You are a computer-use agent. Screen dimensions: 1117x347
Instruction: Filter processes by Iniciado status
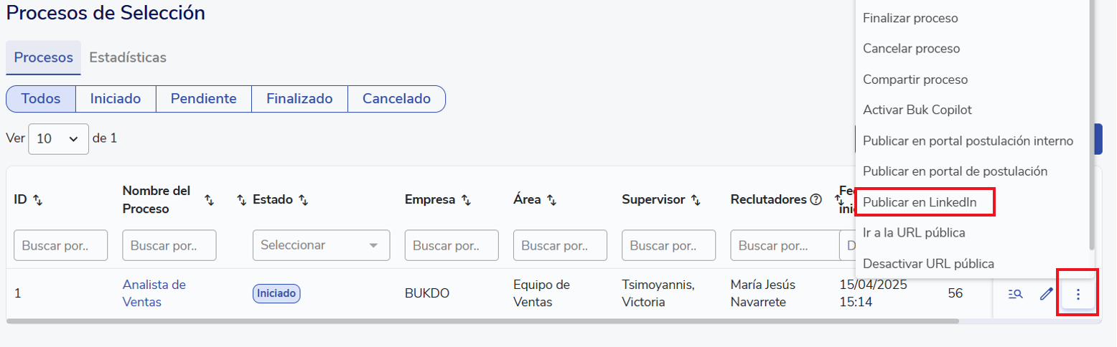tap(116, 99)
